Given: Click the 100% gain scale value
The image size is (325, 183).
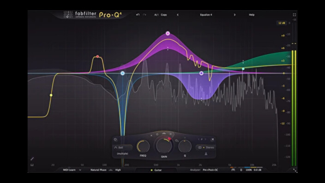Looking at the screenshot, I should coord(248,170).
